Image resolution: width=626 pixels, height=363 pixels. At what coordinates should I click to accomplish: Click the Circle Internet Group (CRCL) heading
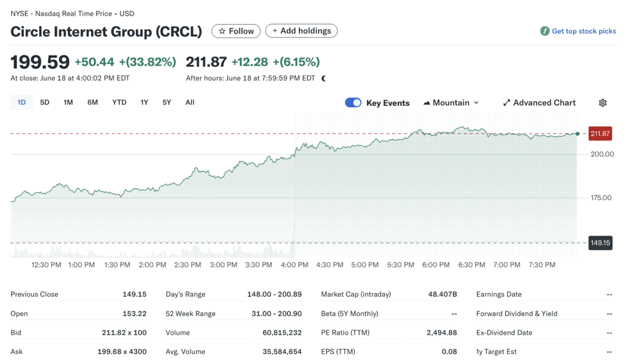point(106,31)
